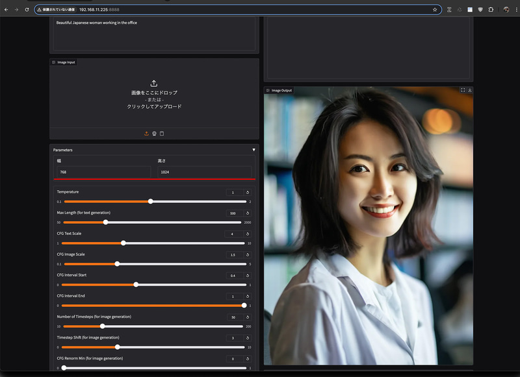The width and height of the screenshot is (520, 377).
Task: Click the not-secure site info badge
Action: click(56, 10)
